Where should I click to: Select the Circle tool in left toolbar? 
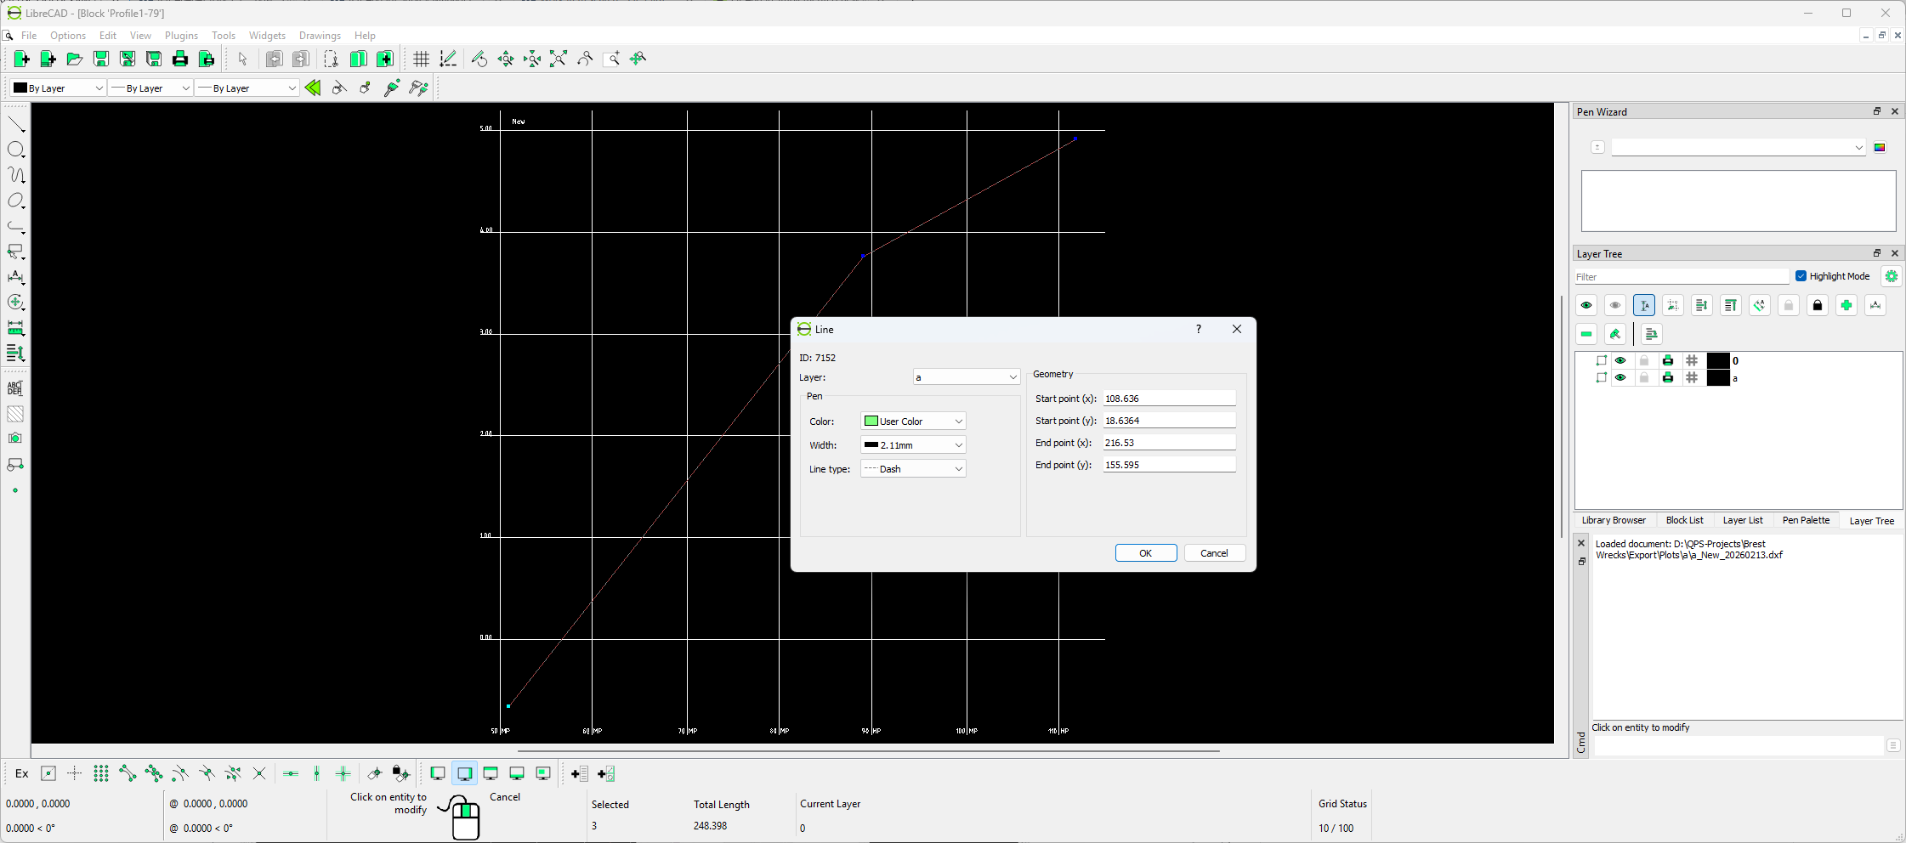click(x=16, y=150)
